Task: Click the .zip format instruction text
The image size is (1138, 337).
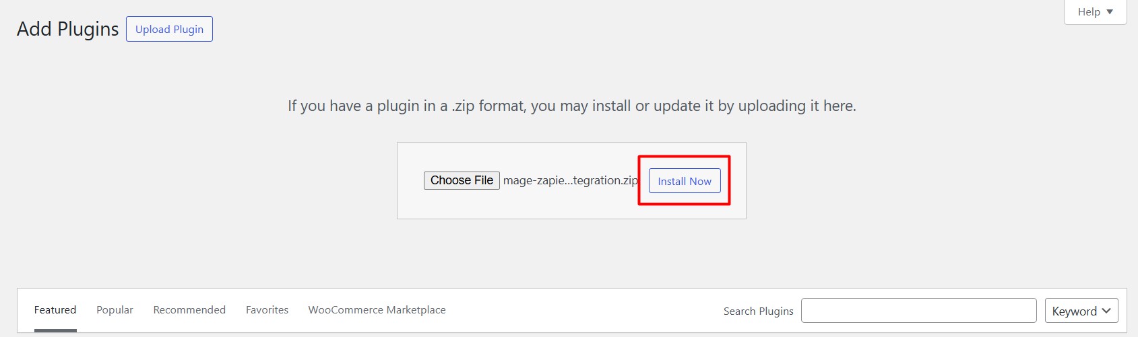Action: tap(571, 106)
